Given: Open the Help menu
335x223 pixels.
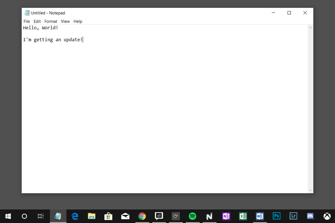Looking at the screenshot, I should coord(78,21).
